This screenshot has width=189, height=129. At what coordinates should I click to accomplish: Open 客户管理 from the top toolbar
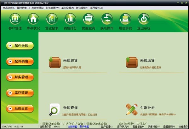[x=15, y=19]
